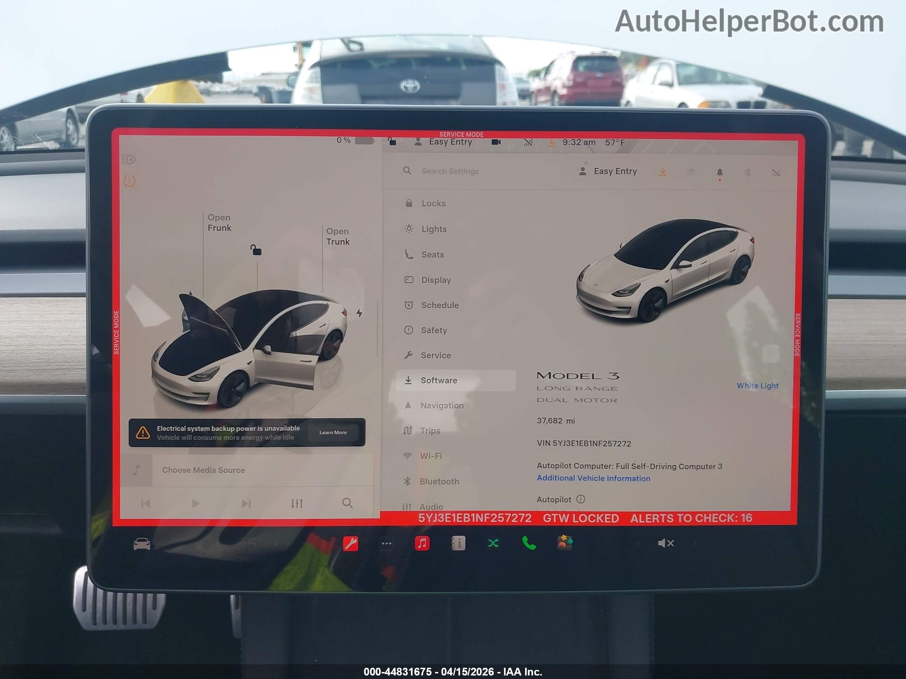The height and width of the screenshot is (679, 906).
Task: Open the Easy Entry profile in the status bar
Action: coord(443,142)
